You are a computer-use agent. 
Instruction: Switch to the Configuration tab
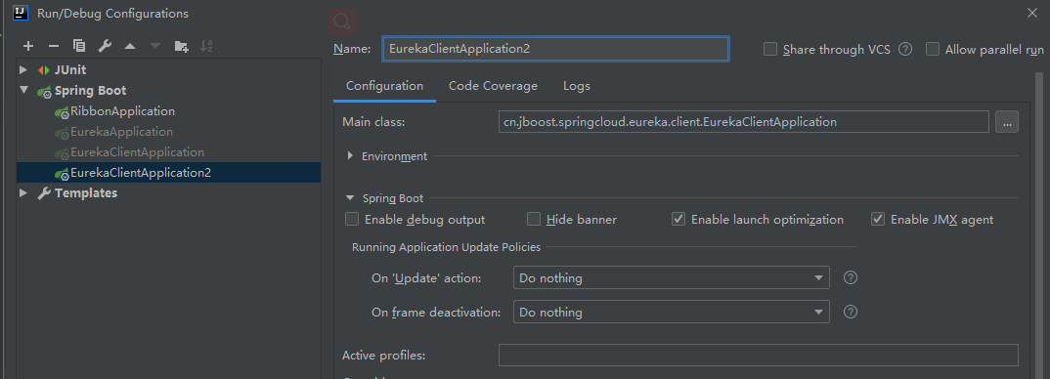384,86
